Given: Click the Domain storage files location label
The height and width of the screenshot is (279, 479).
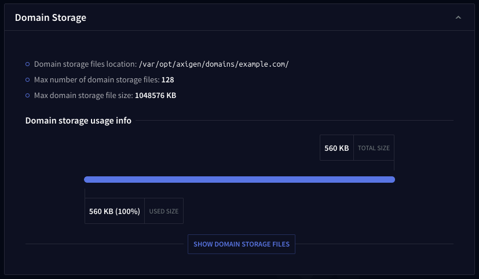Looking at the screenshot, I should 85,64.
